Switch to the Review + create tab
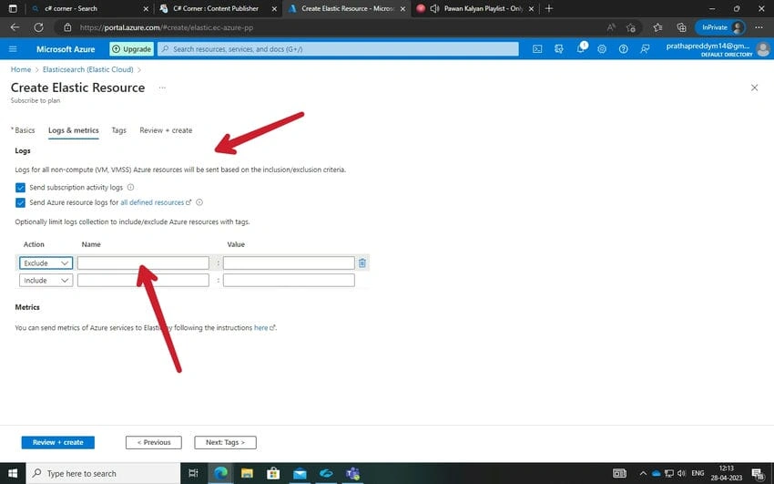Screen dimensions: 774x484 coord(166,130)
